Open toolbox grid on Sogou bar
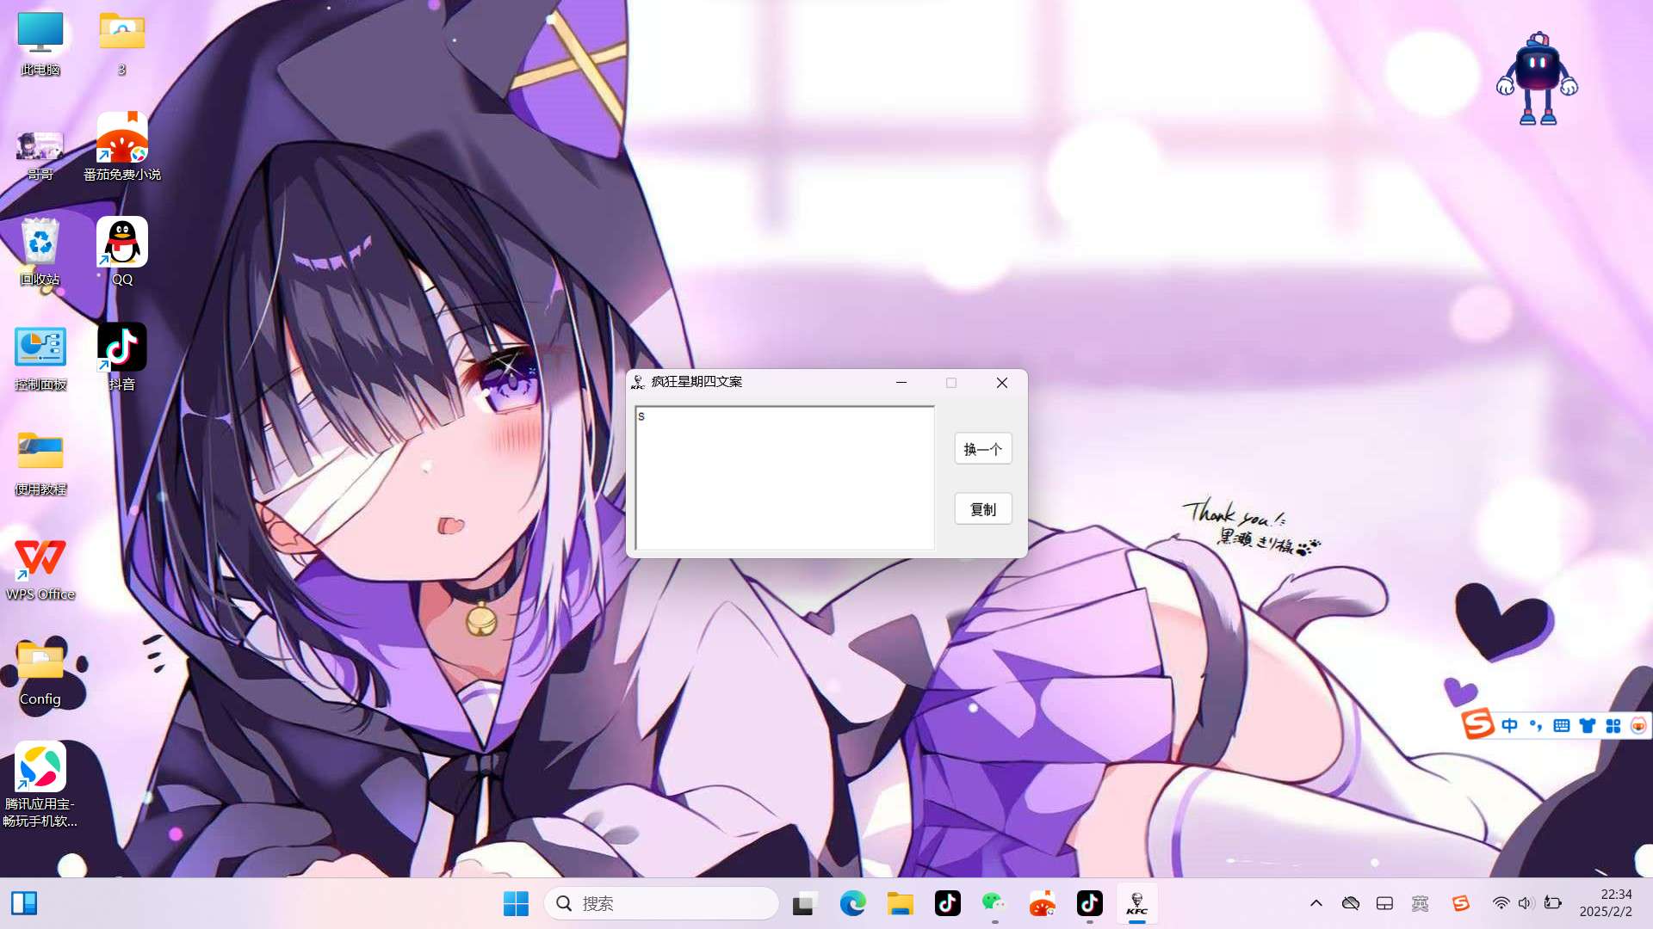This screenshot has width=1653, height=929. 1613,726
